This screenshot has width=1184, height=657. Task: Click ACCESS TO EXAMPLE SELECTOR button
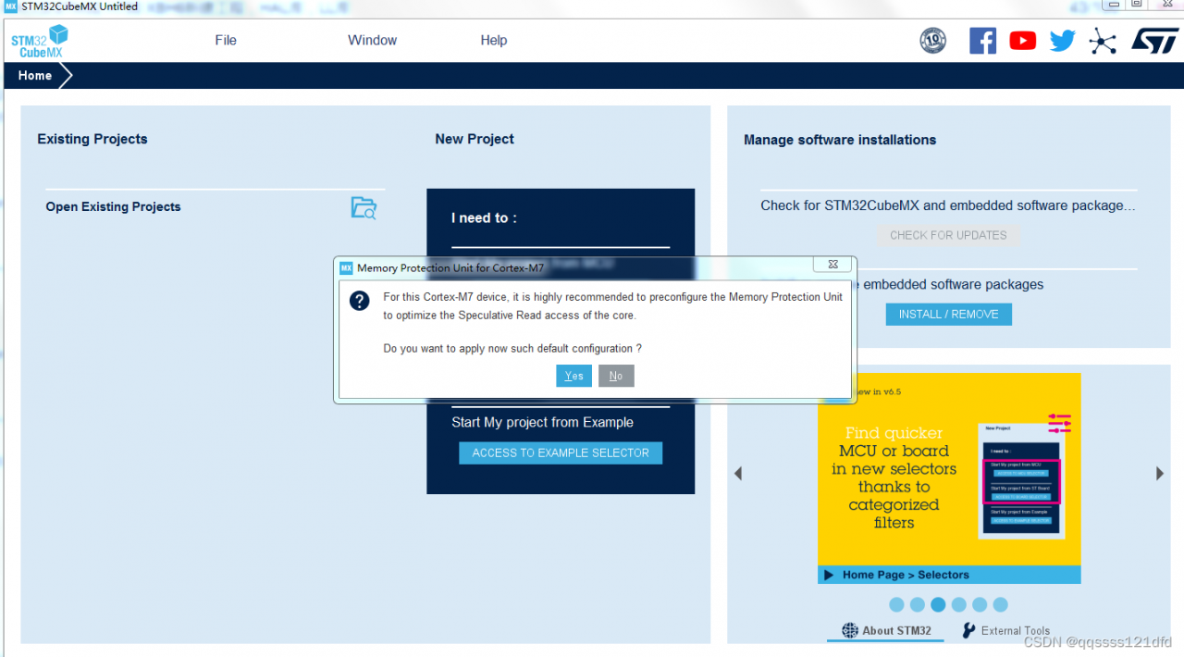(x=561, y=452)
